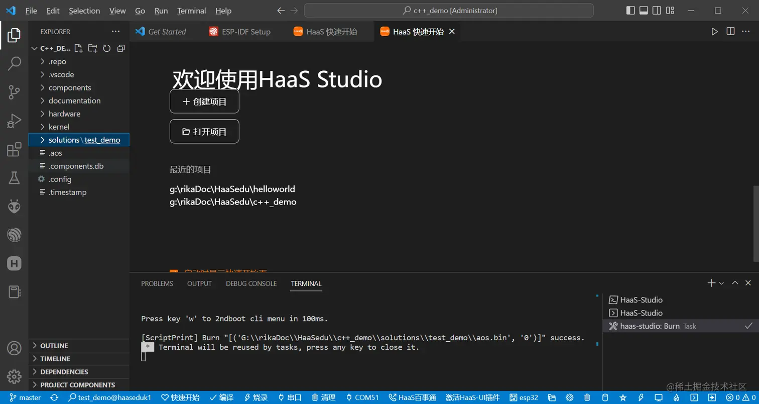759x404 pixels.
Task: Open Explorer views and more actions menu
Action: click(x=116, y=31)
